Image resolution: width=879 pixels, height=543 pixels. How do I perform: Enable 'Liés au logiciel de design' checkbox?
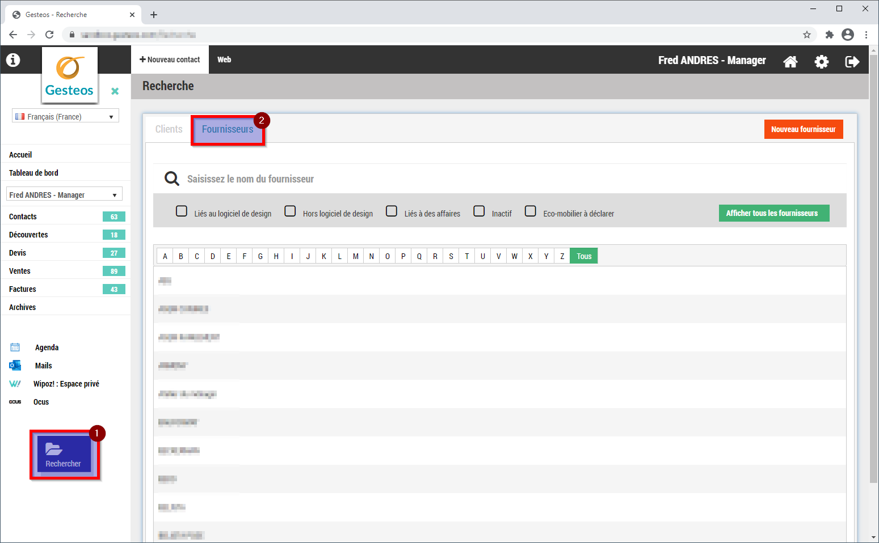(182, 211)
